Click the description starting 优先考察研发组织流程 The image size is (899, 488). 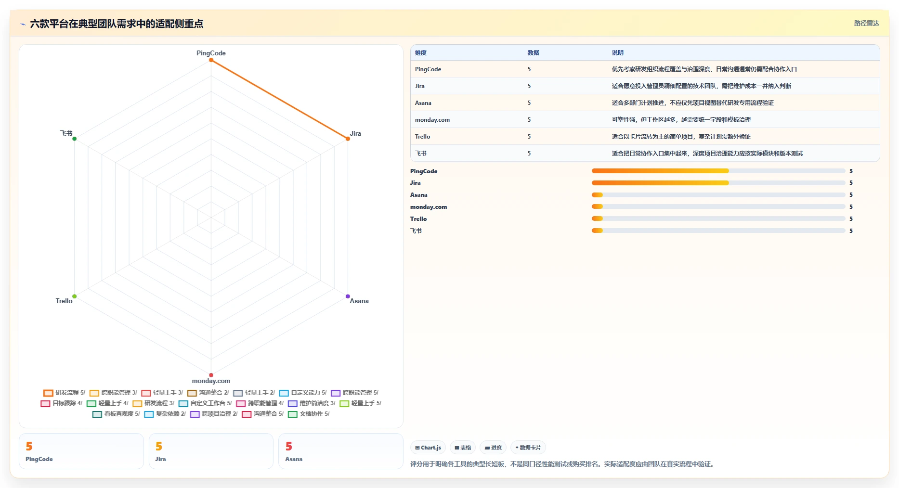point(704,69)
